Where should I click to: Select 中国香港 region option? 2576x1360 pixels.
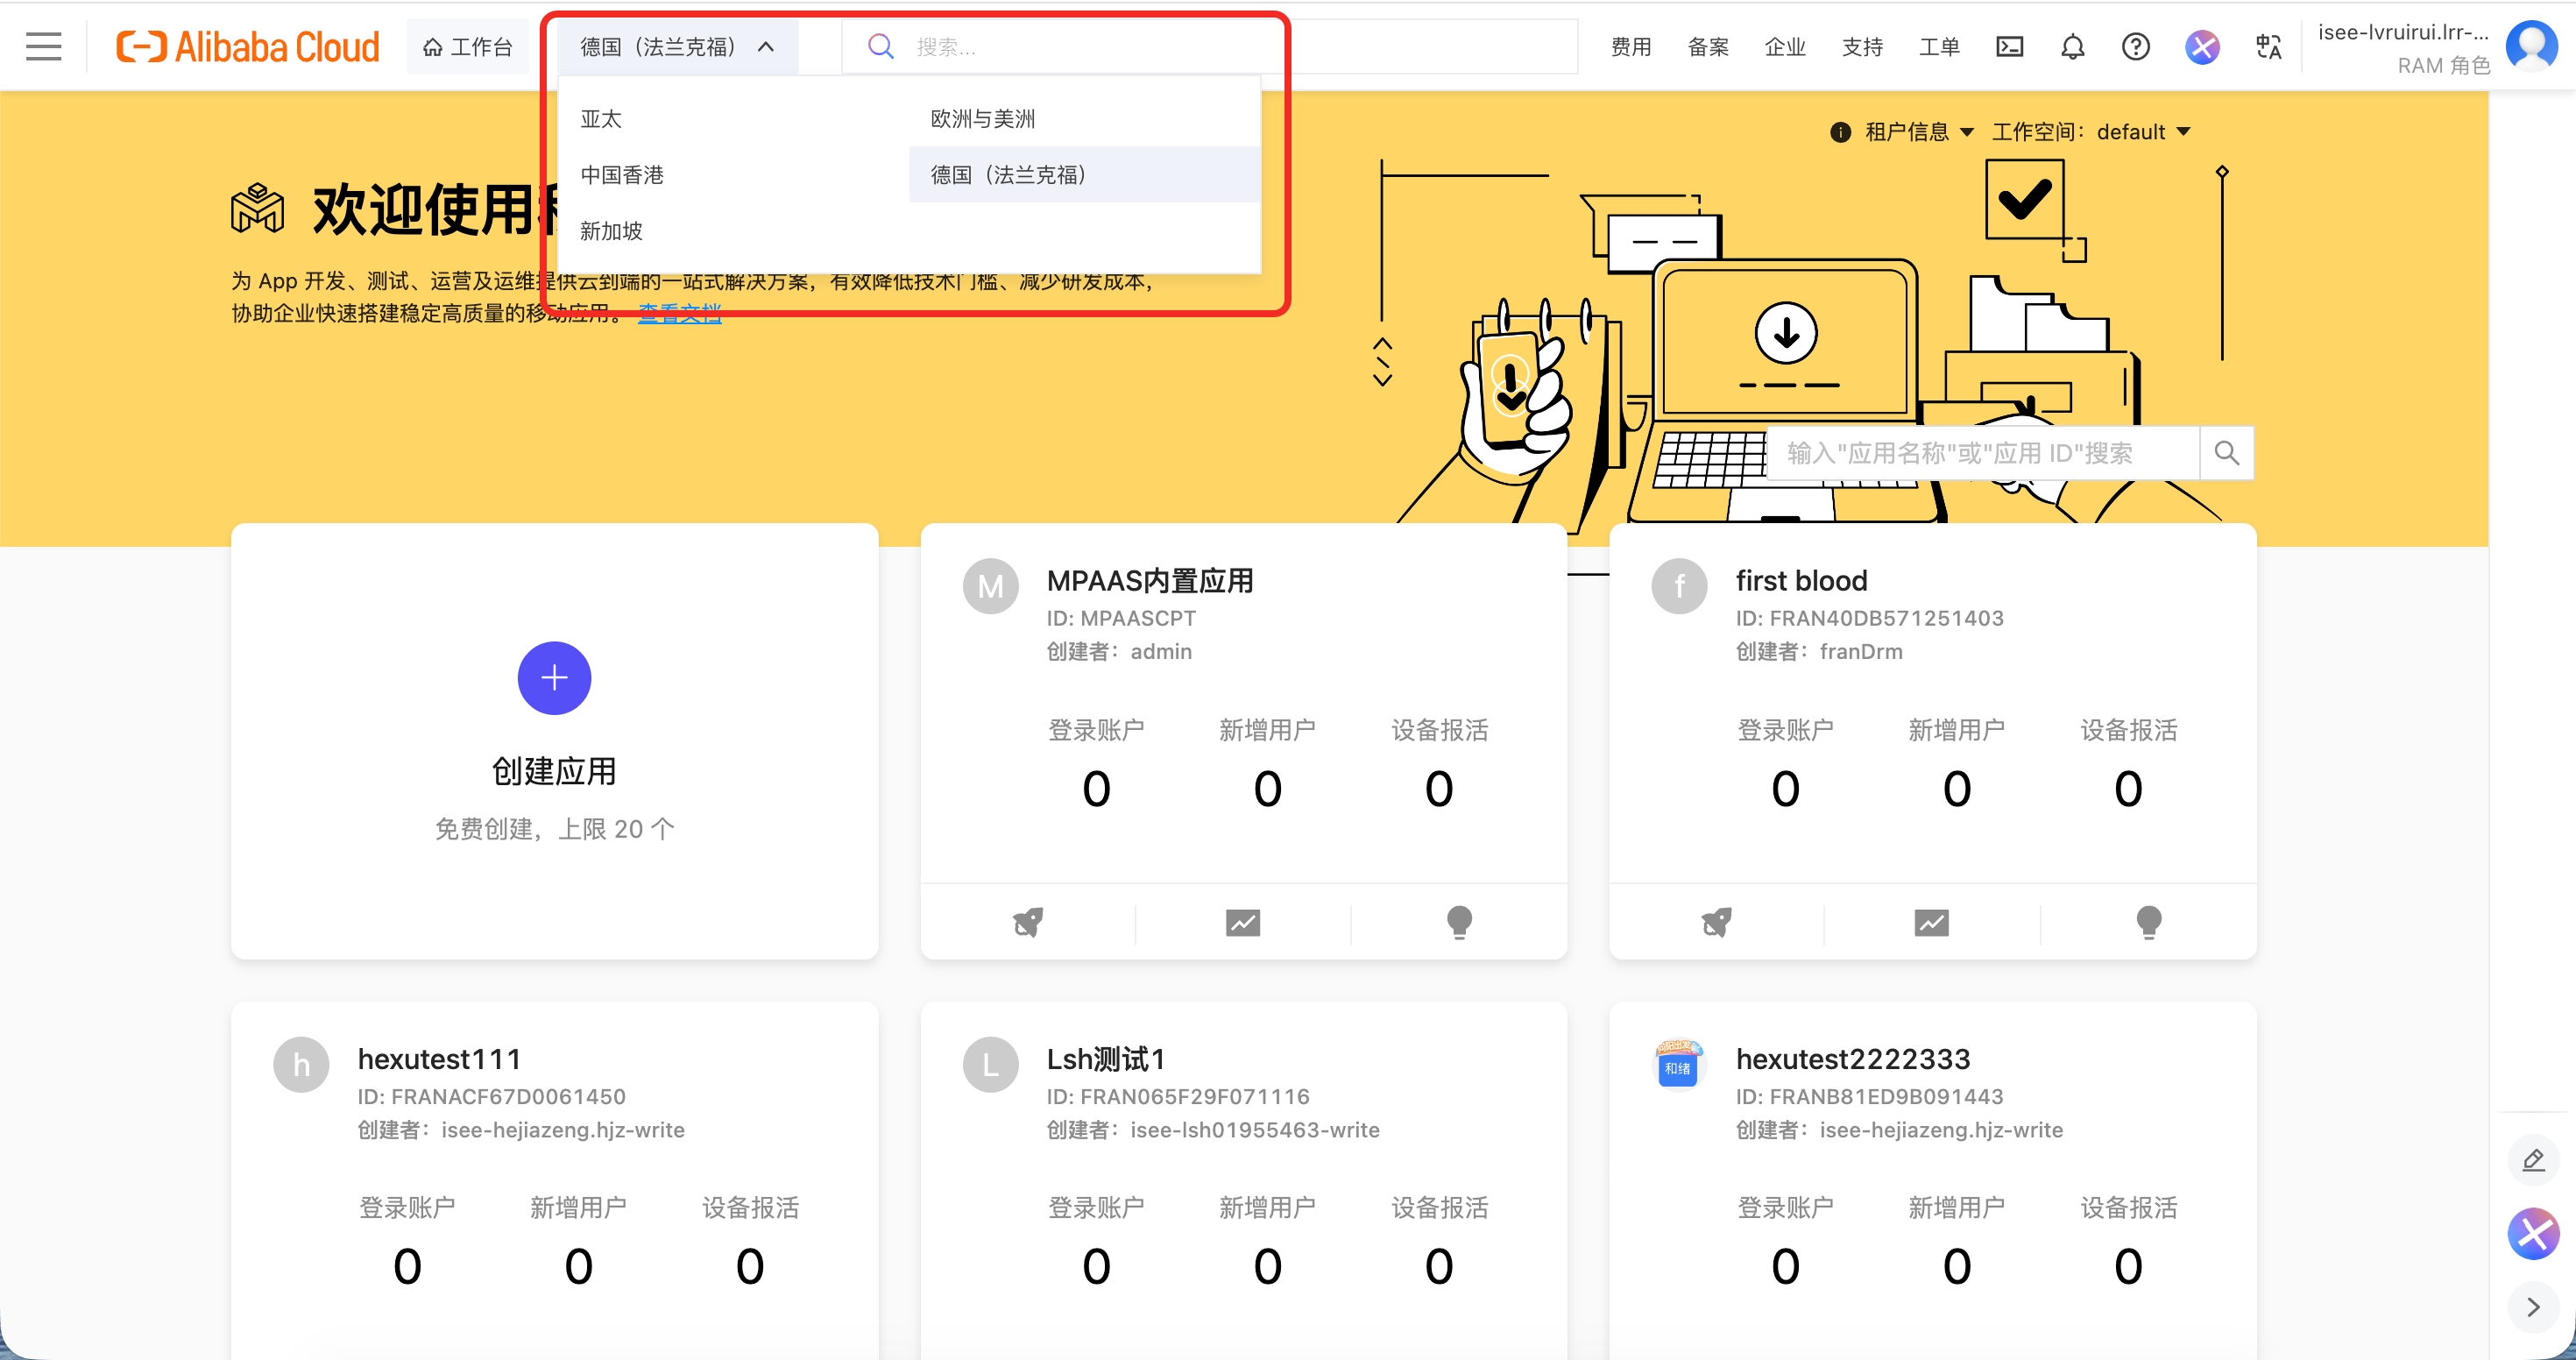(x=622, y=175)
